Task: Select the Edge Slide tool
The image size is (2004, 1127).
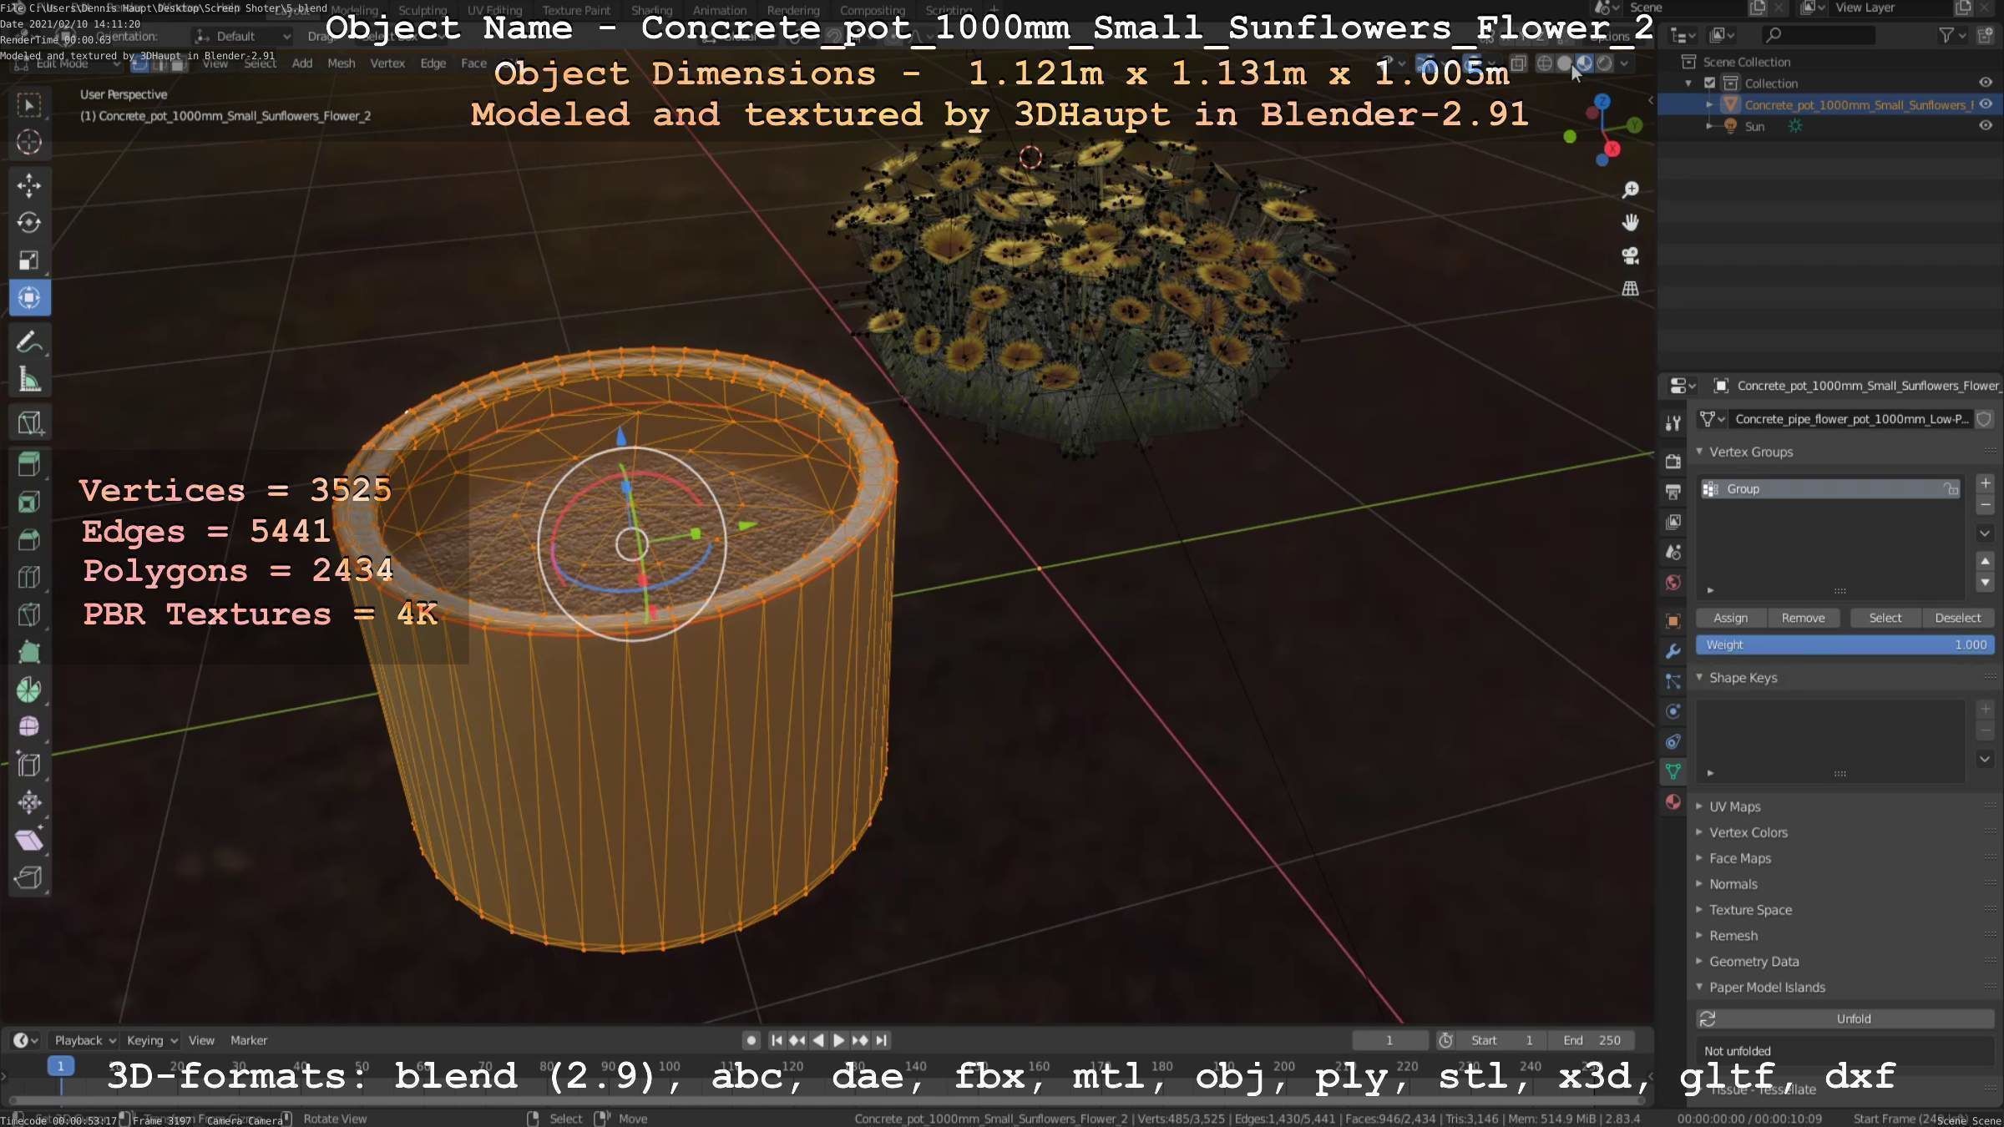Action: pyautogui.click(x=29, y=765)
